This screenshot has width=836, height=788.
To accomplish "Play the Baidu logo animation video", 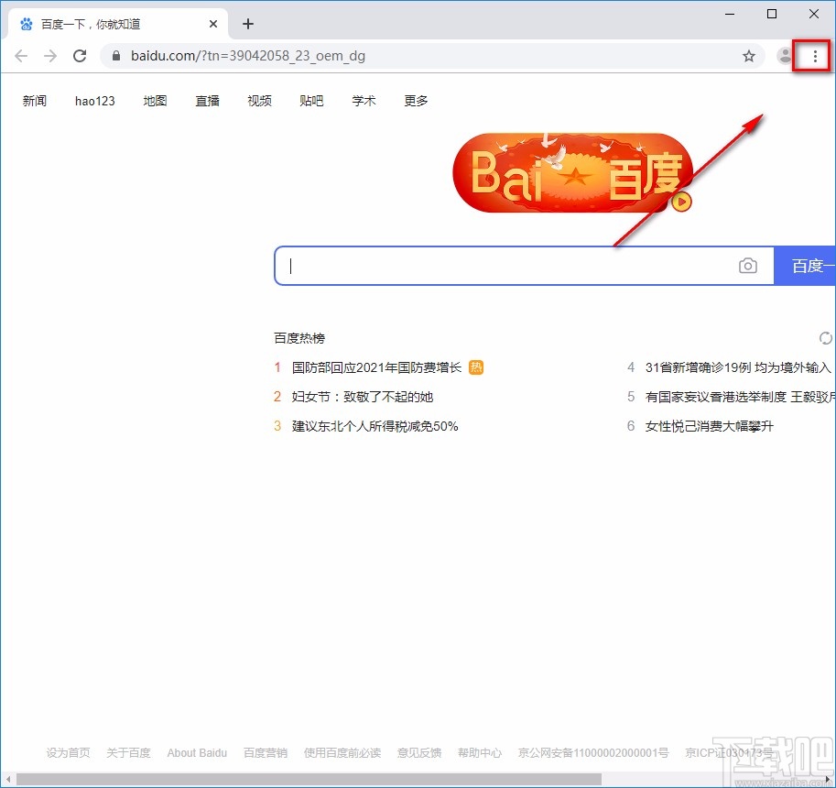I will coord(680,203).
